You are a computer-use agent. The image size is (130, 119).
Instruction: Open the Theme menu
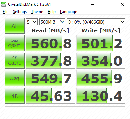pos(37,12)
